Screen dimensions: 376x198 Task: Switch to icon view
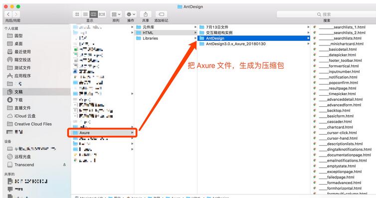77,14
